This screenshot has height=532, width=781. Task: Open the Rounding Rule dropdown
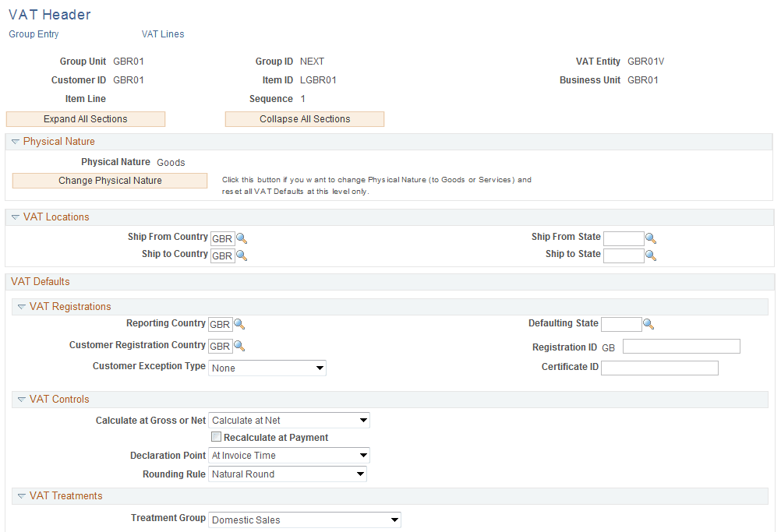click(x=288, y=474)
